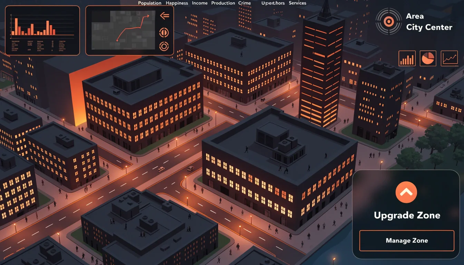
Task: Select the Income tab
Action: (x=200, y=3)
